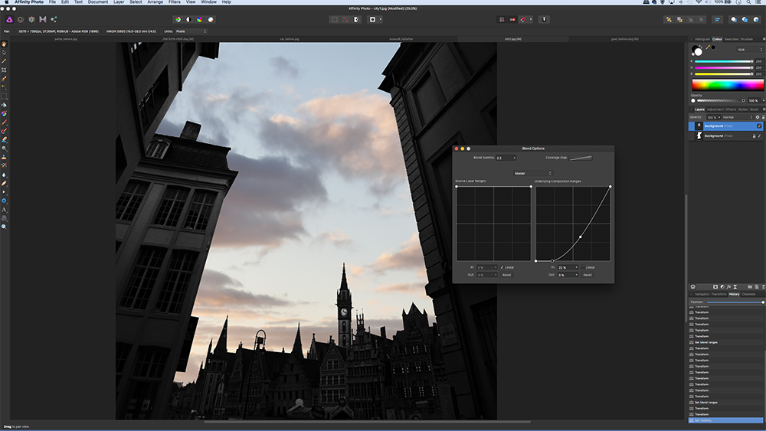Click Reset under Source Layer Ranges
766x431 pixels.
tap(506, 275)
